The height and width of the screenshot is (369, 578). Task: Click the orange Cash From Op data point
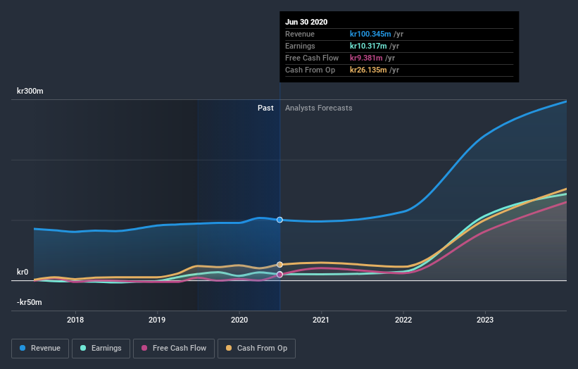279,265
